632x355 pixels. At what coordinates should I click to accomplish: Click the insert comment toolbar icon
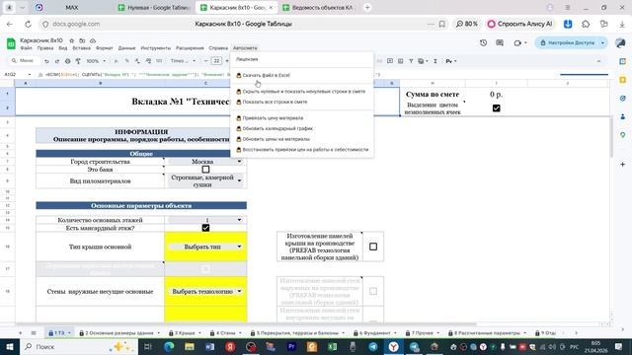pos(390,61)
